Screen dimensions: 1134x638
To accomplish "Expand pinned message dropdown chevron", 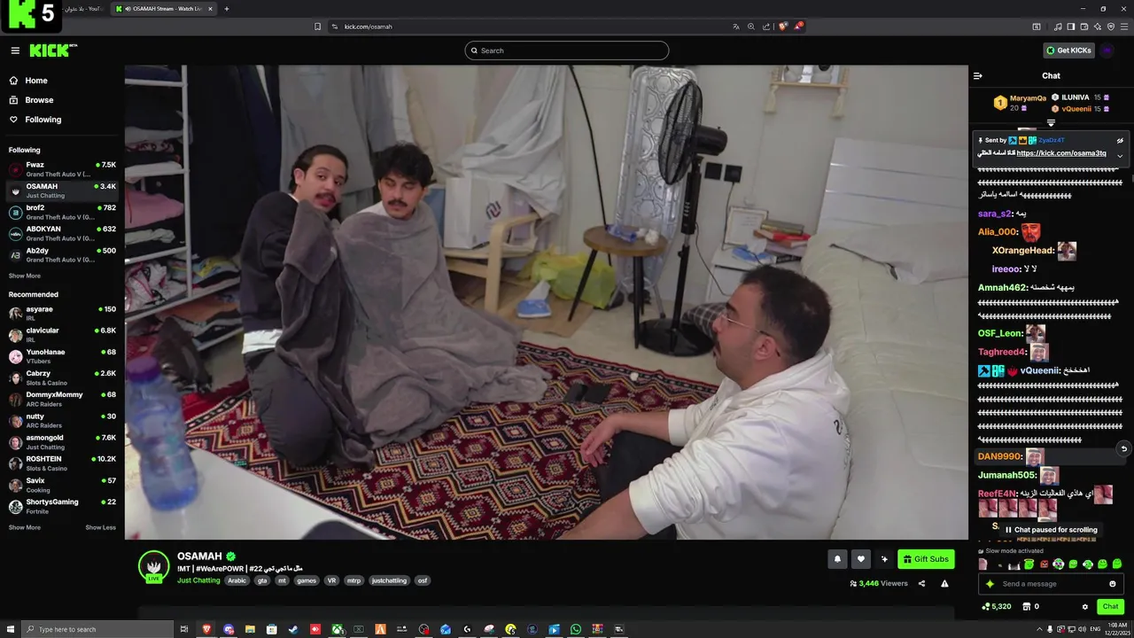I will tap(1120, 156).
